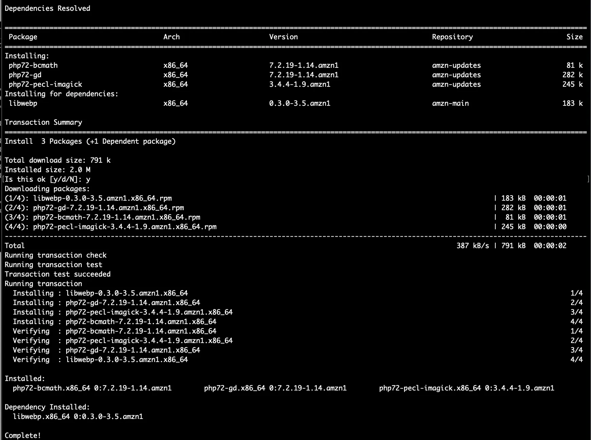Click the "Dependencies Resolved" line

(x=47, y=8)
